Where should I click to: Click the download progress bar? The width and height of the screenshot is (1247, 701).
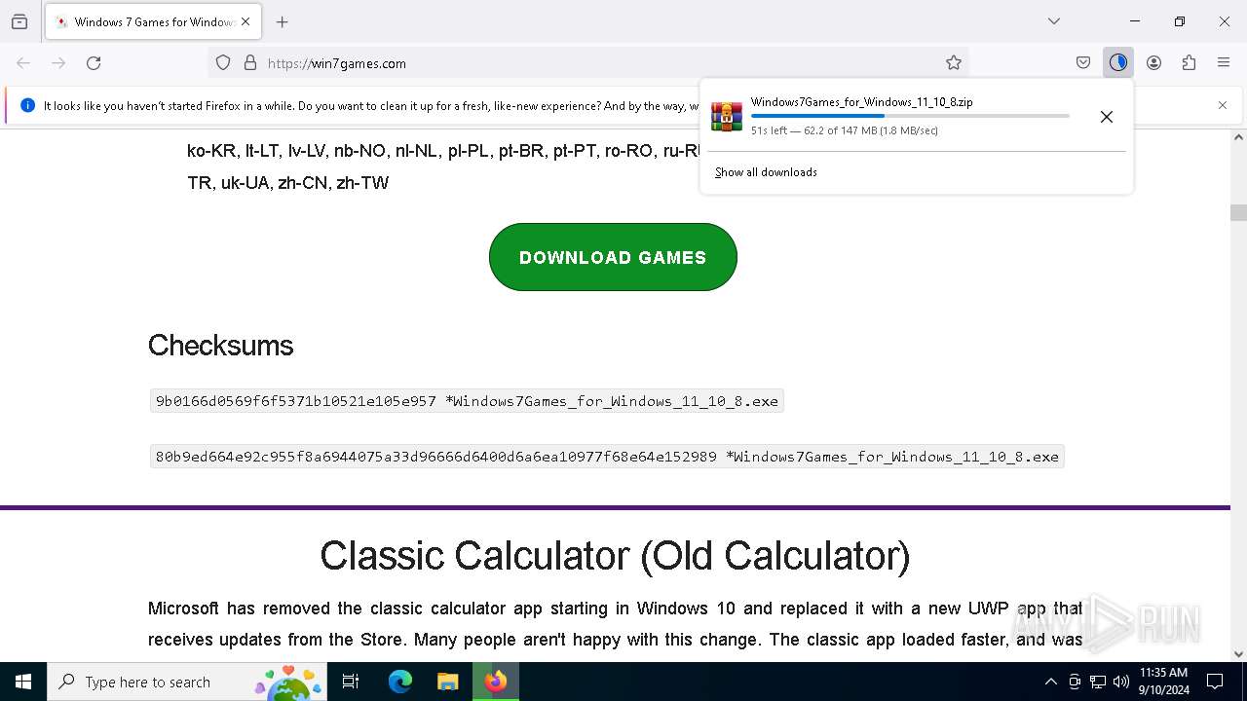point(910,116)
